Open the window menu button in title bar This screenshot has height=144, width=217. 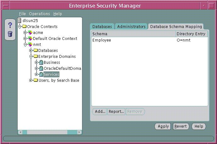[x=6, y=6]
